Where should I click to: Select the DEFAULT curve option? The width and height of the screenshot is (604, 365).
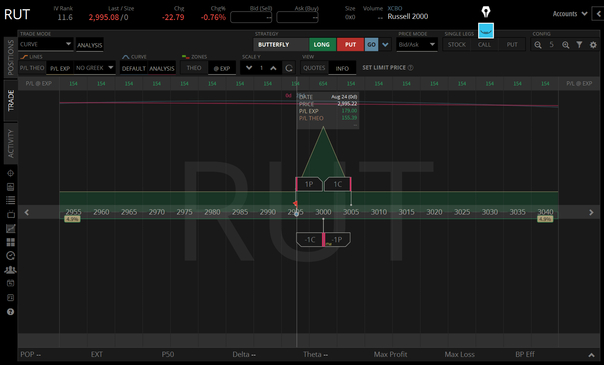coord(134,68)
